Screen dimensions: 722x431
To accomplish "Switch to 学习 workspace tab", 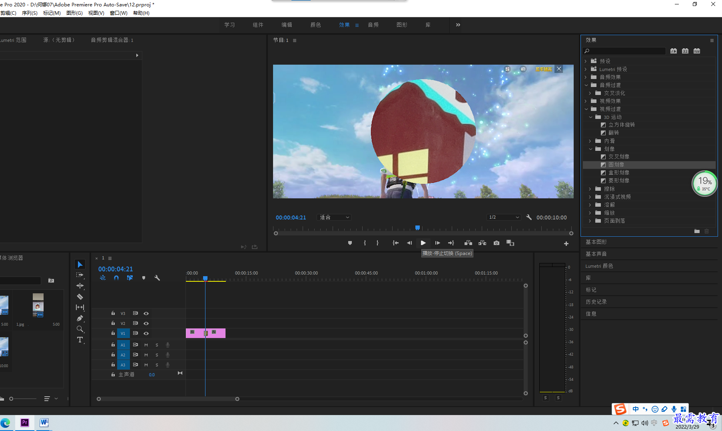I will point(229,25).
